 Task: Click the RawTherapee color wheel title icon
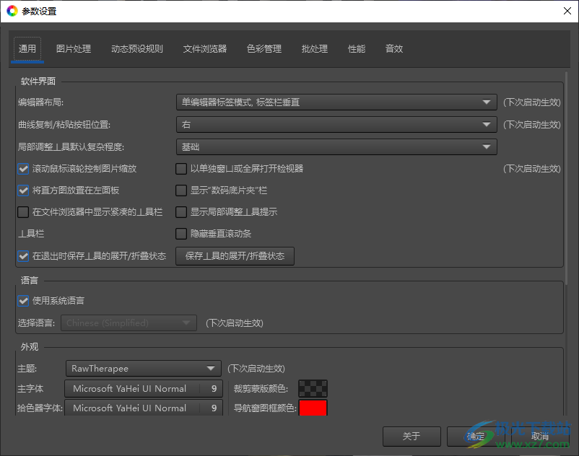(12, 11)
